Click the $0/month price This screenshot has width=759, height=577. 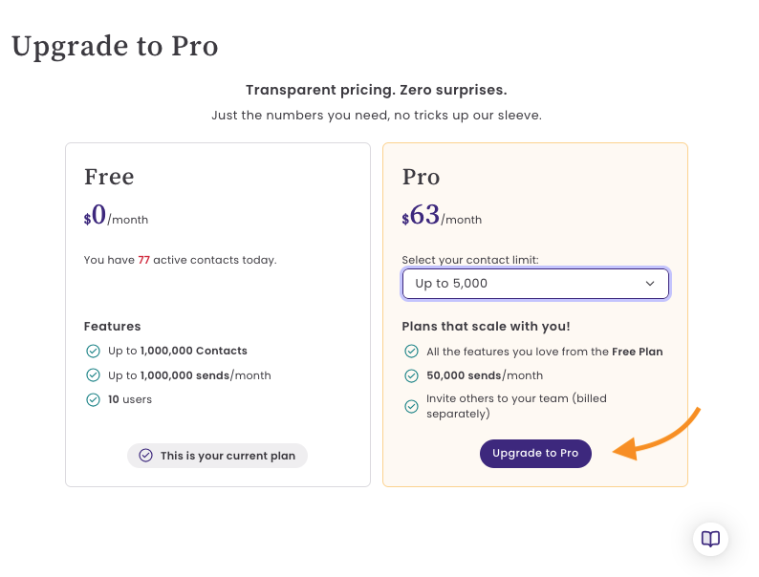pyautogui.click(x=116, y=215)
